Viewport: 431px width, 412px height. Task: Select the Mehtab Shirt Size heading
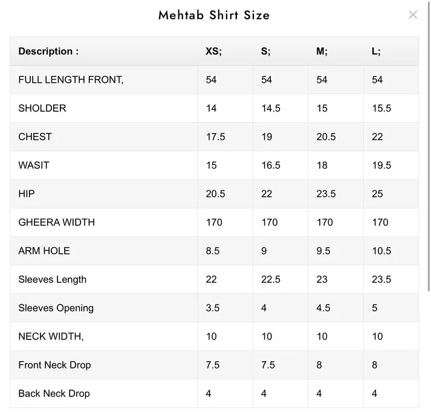point(214,15)
